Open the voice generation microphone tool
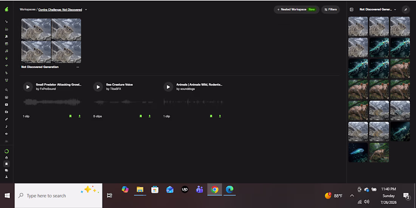The width and height of the screenshot is (416, 208). pos(7,58)
